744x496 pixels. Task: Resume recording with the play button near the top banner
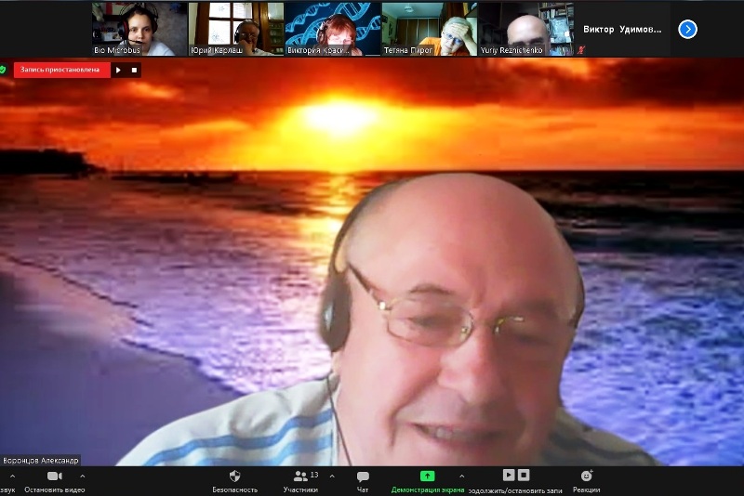118,70
